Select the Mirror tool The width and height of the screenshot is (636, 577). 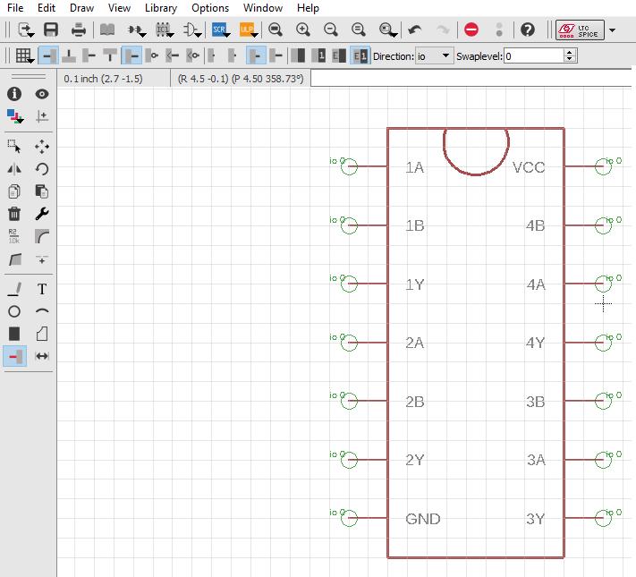[x=14, y=169]
